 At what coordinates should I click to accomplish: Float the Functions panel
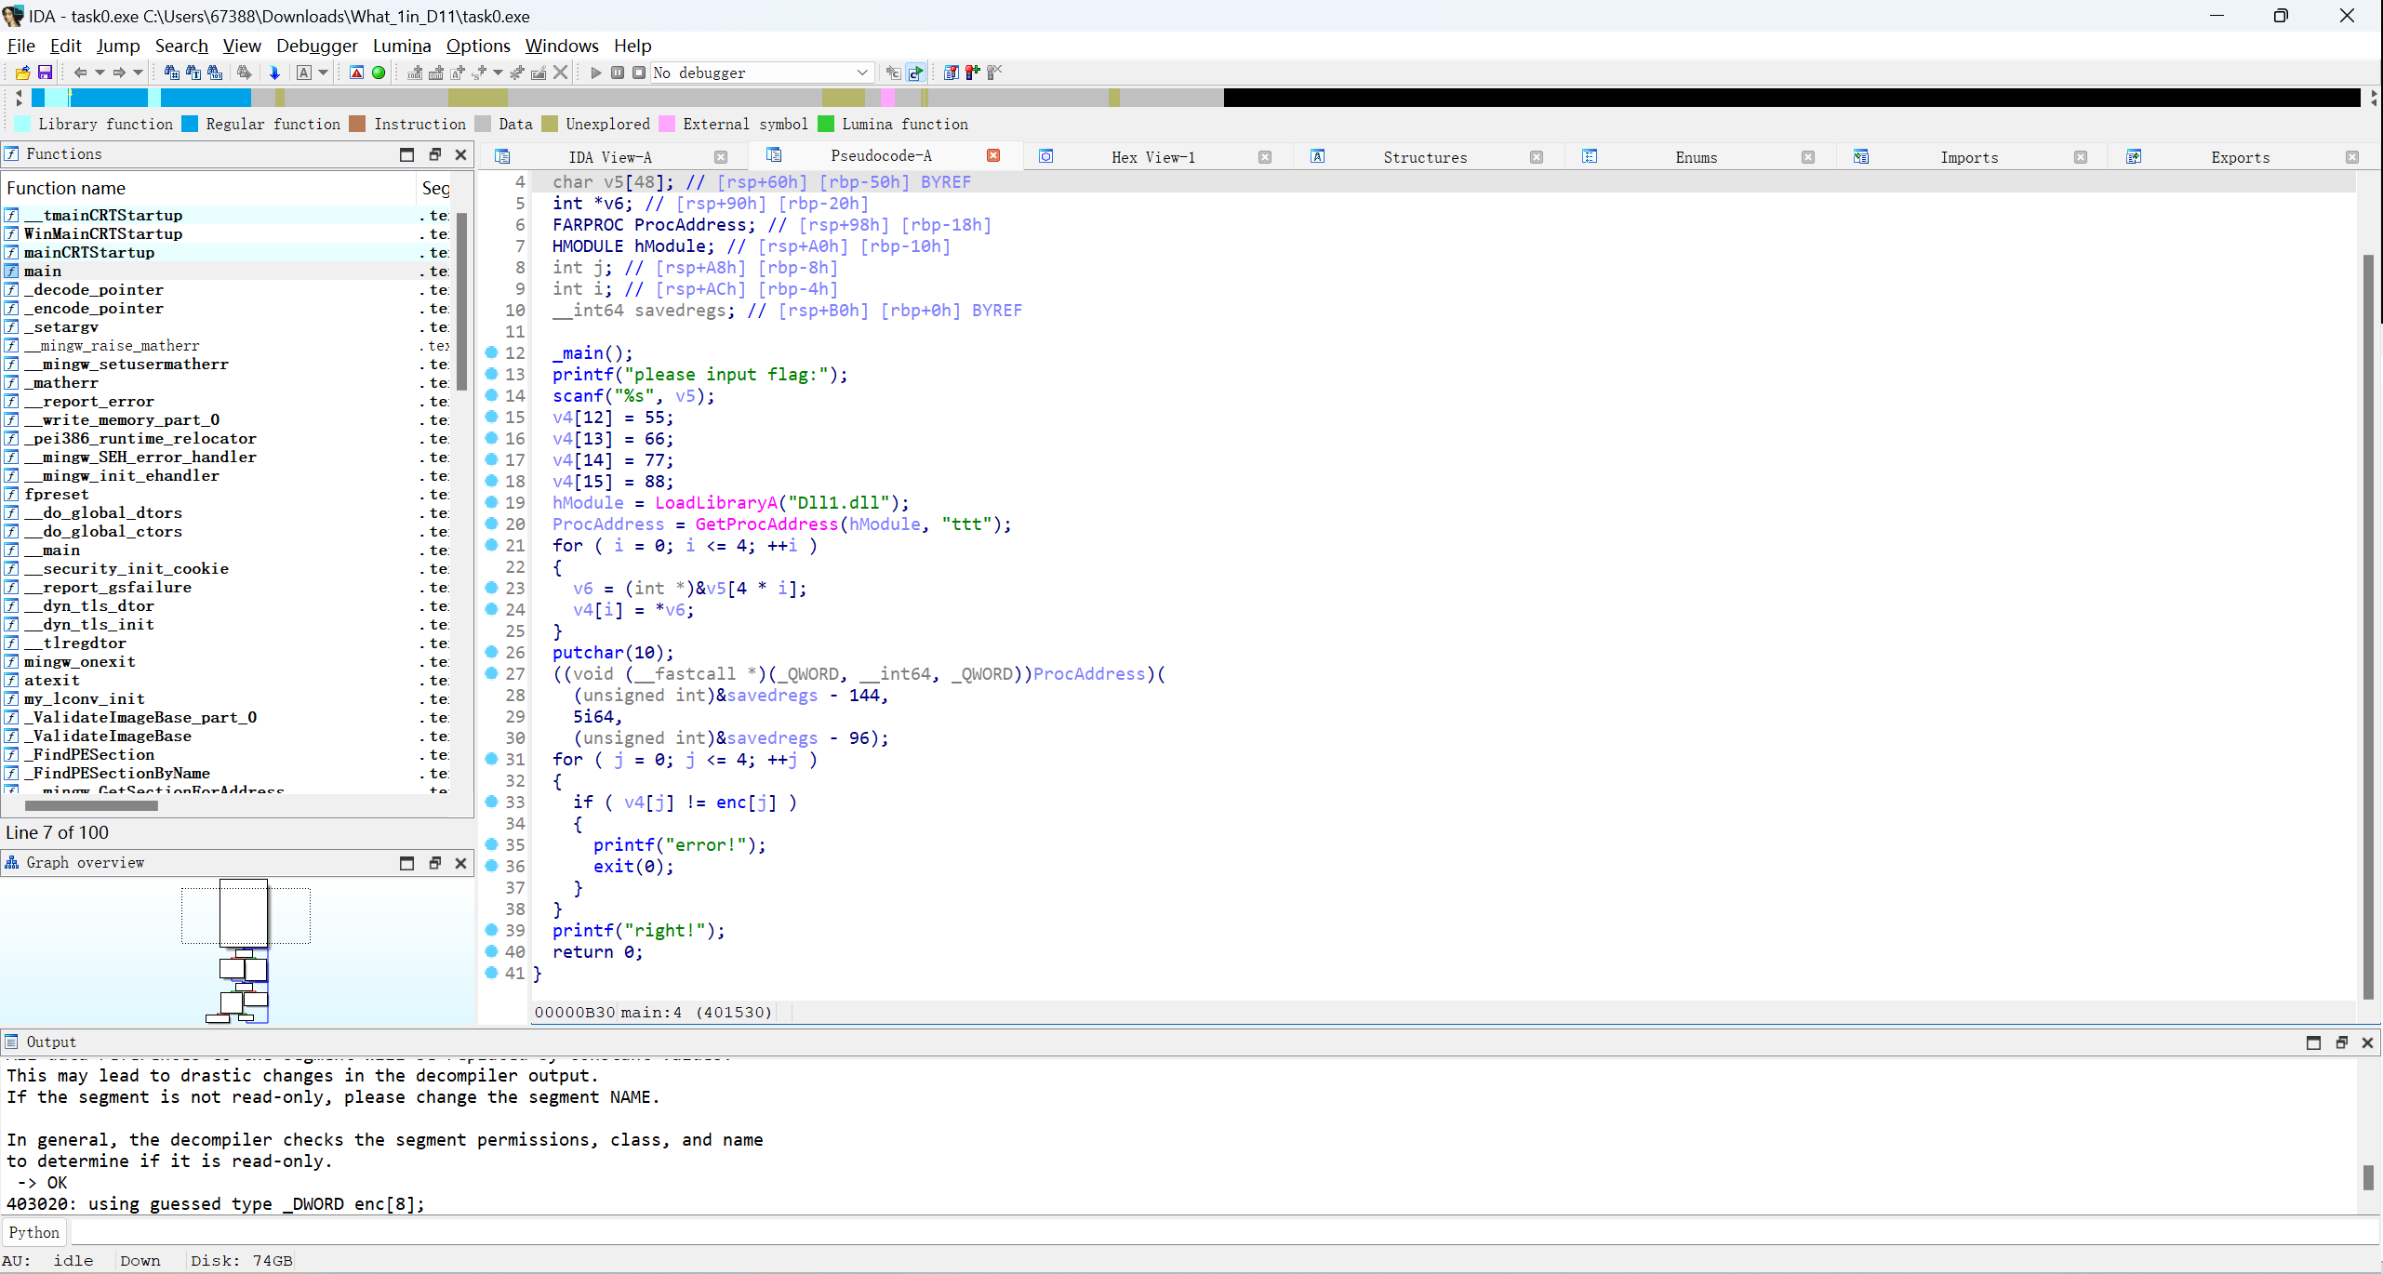(x=434, y=154)
